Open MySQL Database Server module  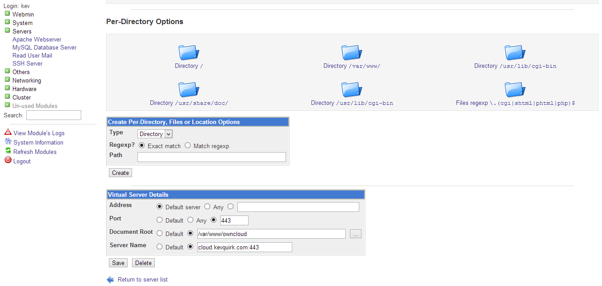[44, 47]
